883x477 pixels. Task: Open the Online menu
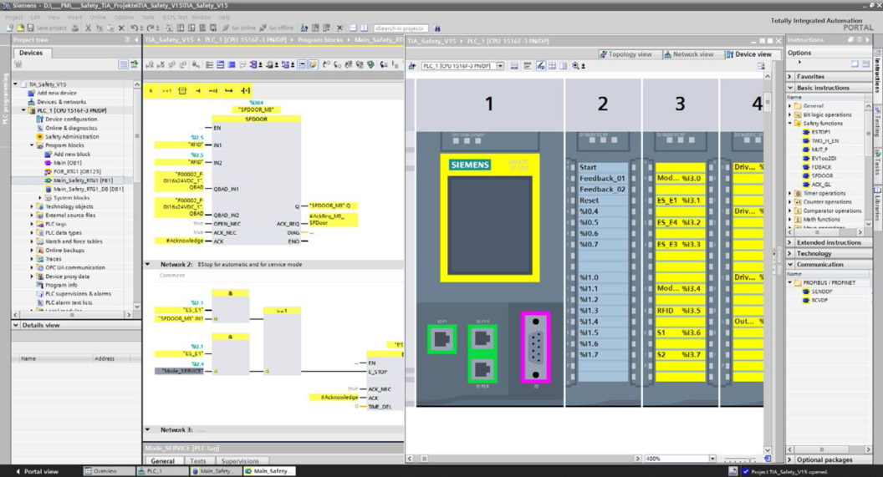tap(98, 18)
